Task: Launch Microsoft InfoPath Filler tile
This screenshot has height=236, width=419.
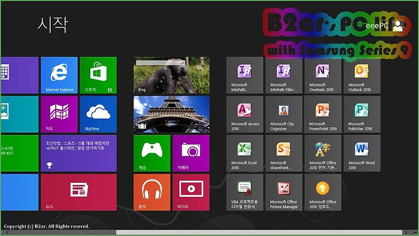Action: point(283,75)
